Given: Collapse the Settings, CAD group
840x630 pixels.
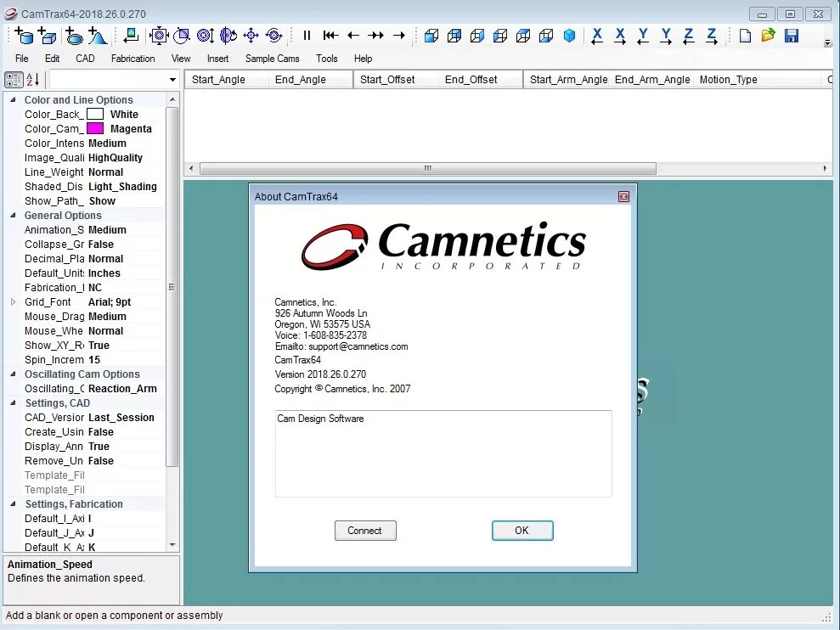Looking at the screenshot, I should click(13, 402).
